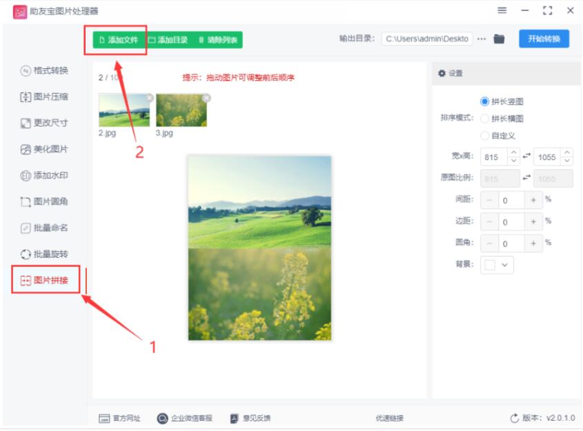Open the output directory folder icon

(500, 39)
